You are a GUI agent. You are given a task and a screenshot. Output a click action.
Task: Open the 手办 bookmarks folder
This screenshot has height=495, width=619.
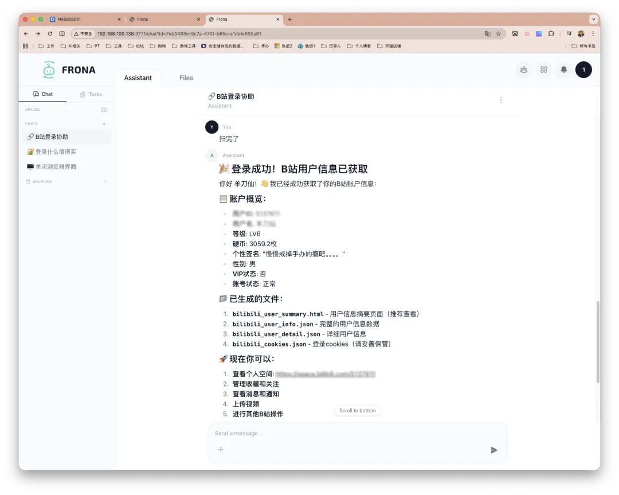[261, 46]
